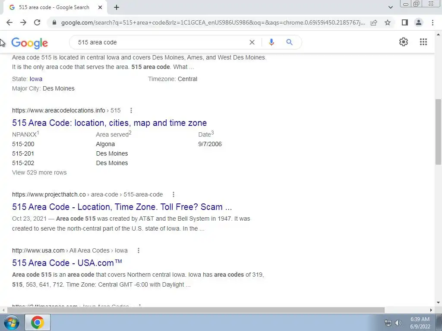Viewport: 442px width, 331px height.
Task: Click the '515-202' table cell
Action: (23, 163)
